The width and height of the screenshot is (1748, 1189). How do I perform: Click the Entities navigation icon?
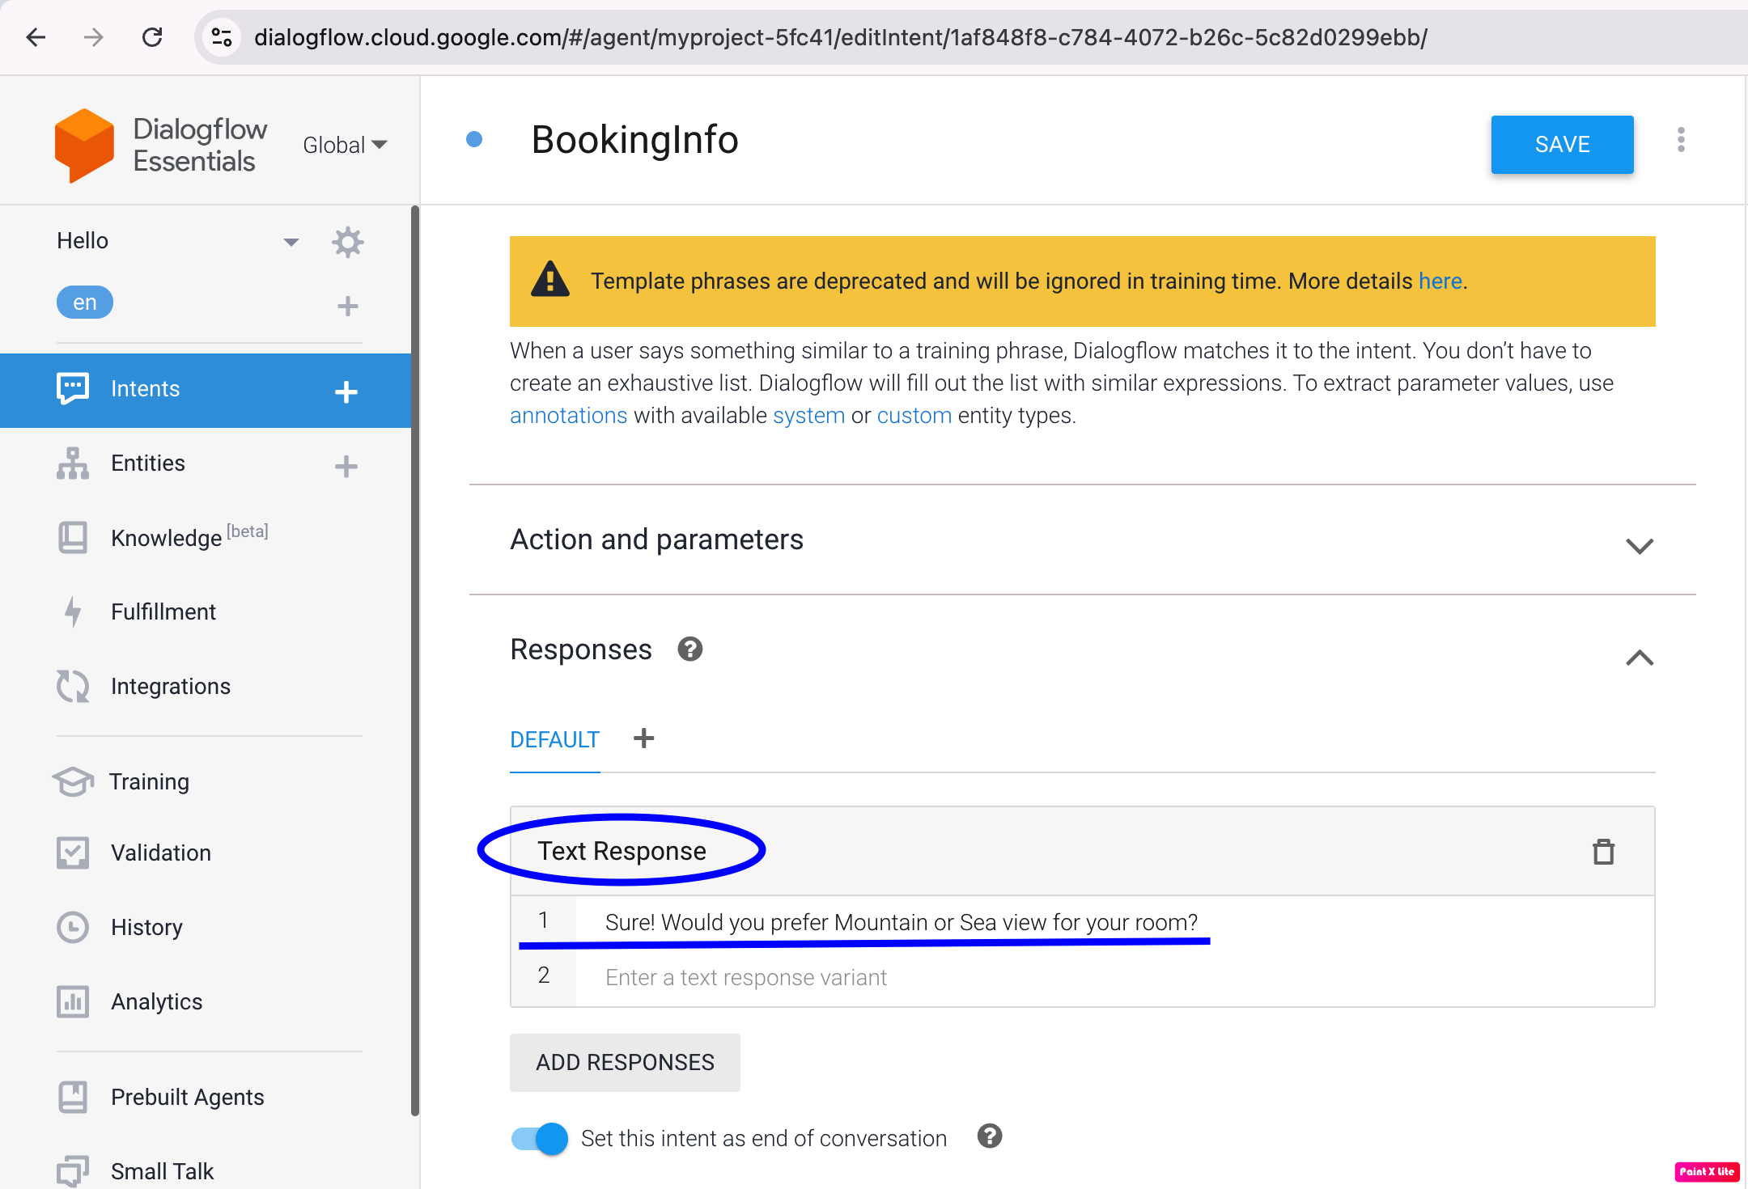click(x=72, y=463)
